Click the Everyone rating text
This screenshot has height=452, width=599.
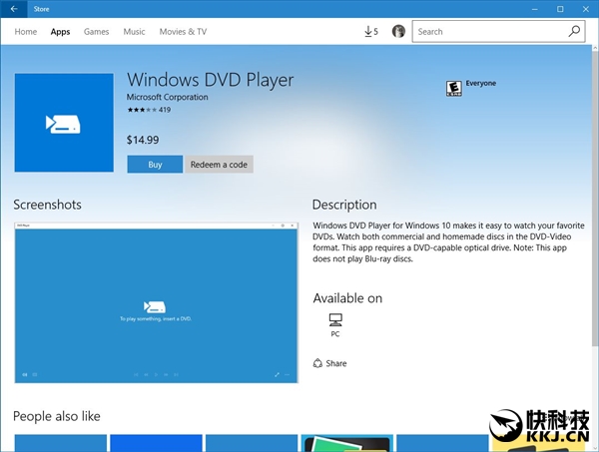[x=480, y=83]
